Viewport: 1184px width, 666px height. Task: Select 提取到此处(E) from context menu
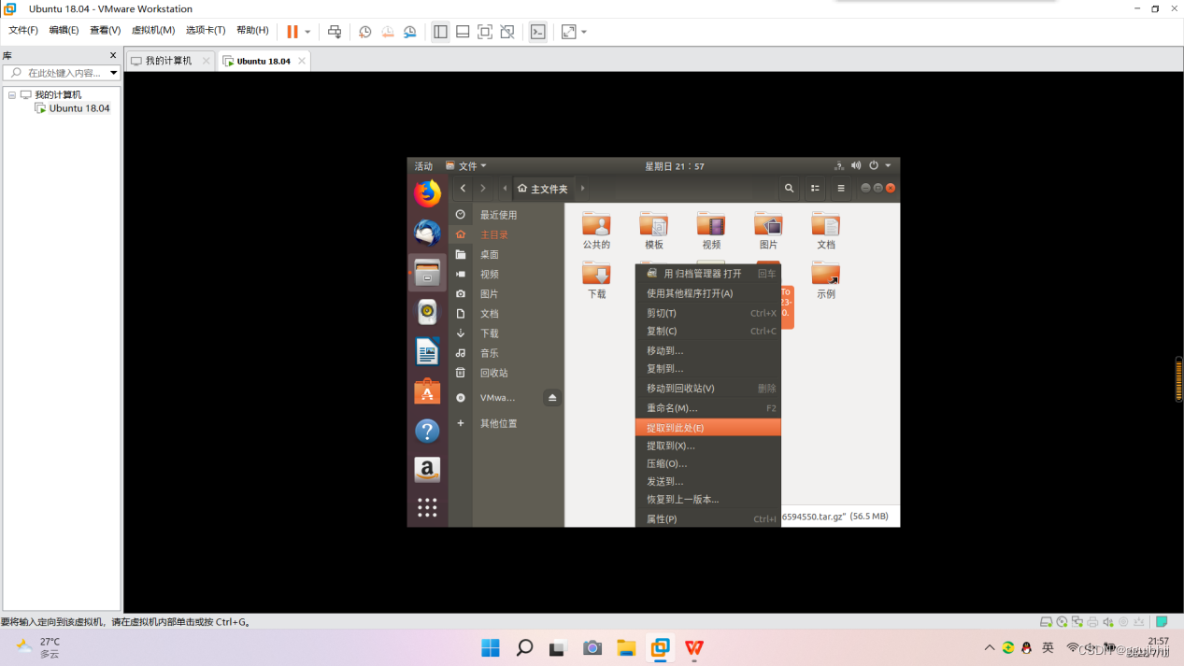(707, 428)
